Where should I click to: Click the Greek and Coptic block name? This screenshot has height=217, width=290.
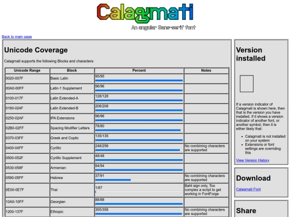[x=64, y=138]
